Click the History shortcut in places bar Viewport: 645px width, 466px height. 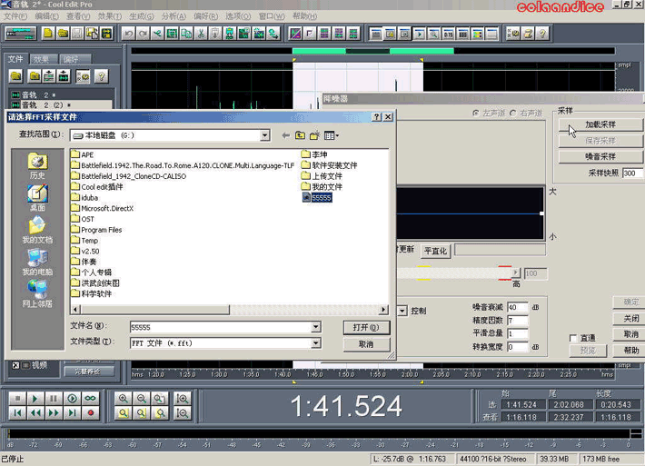(37, 164)
